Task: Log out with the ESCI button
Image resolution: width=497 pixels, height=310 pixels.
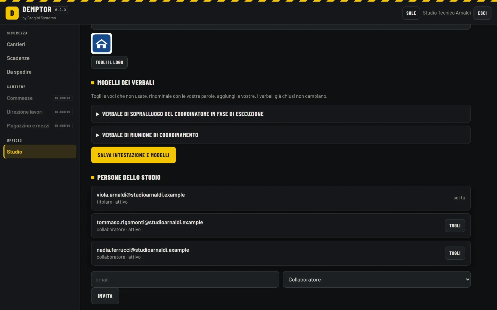Action: pyautogui.click(x=482, y=13)
